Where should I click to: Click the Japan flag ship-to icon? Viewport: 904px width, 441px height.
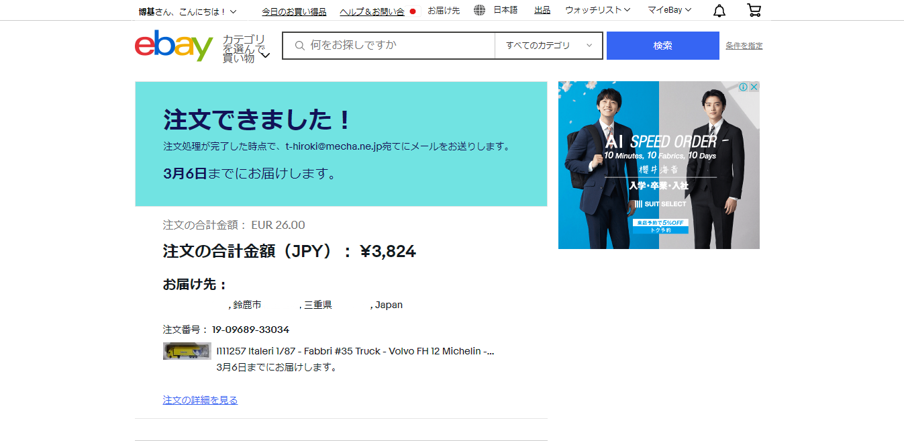click(x=413, y=11)
